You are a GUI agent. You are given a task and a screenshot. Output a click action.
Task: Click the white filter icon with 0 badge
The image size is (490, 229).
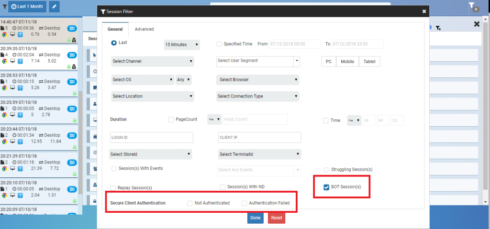[473, 7]
